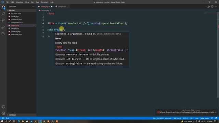Open the Run menu

point(37,2)
